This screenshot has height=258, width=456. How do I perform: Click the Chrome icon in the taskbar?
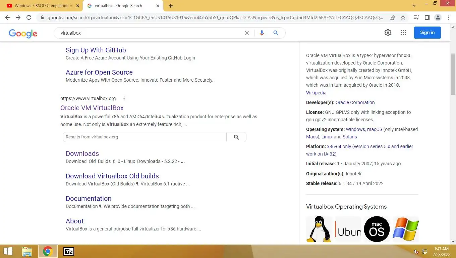pyautogui.click(x=48, y=251)
